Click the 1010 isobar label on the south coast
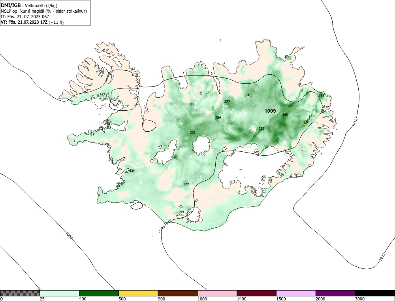The image size is (395, 302). pyautogui.click(x=168, y=223)
